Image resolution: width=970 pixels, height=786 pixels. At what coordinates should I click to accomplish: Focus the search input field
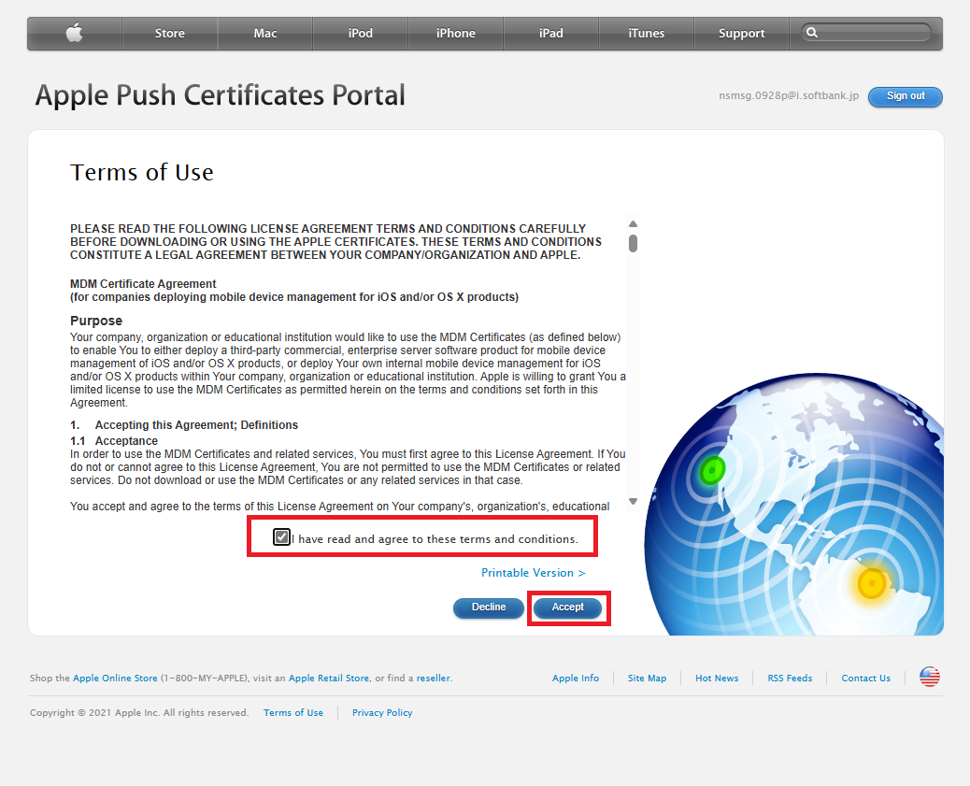point(874,33)
